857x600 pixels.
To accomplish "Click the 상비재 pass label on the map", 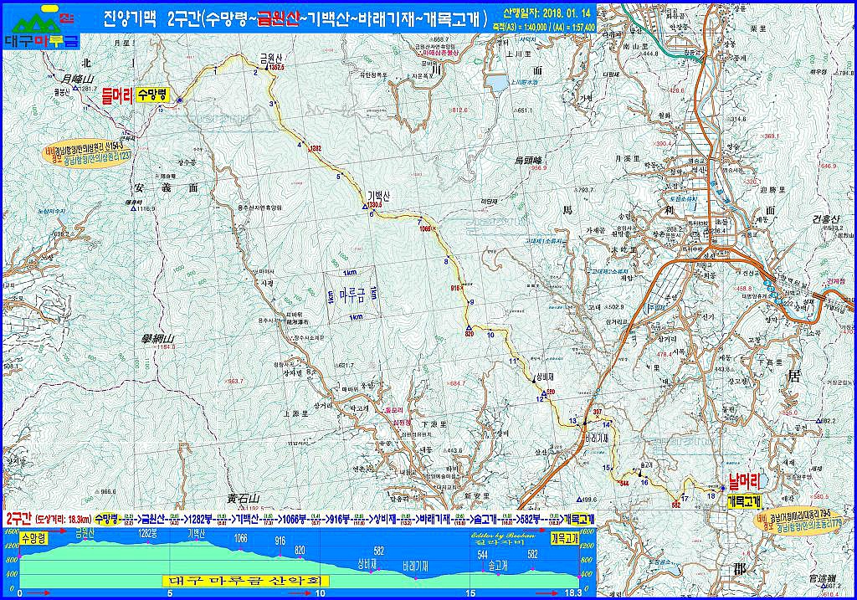I will click(546, 377).
